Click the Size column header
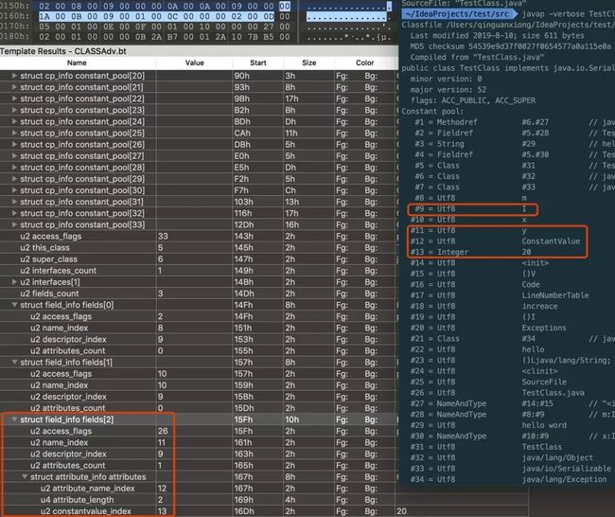The image size is (615, 517). pos(309,62)
